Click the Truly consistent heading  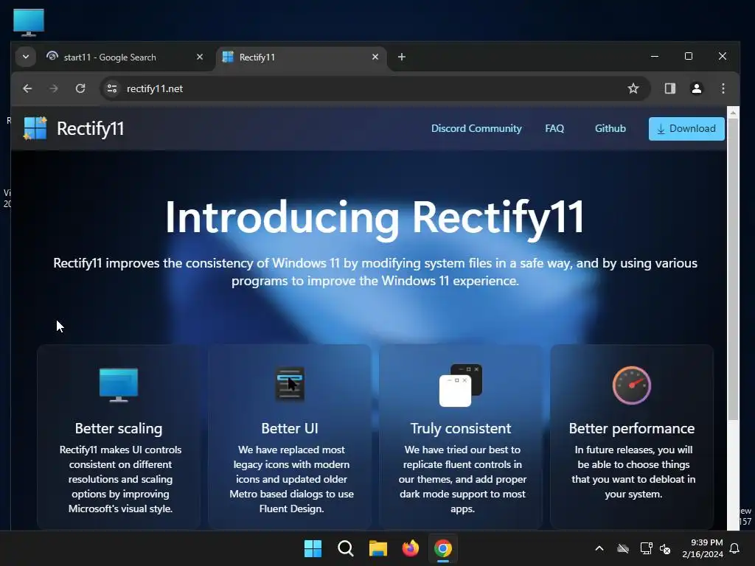461,428
